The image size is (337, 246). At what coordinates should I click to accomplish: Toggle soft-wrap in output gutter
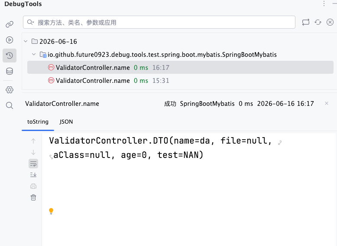tap(33, 164)
